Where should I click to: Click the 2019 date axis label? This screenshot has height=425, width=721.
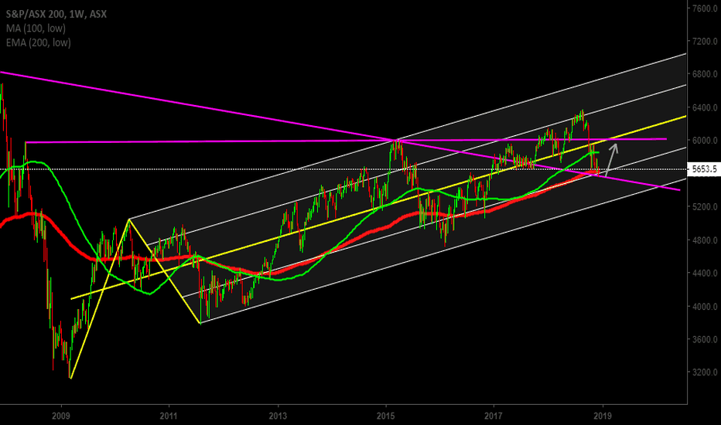pos(603,416)
